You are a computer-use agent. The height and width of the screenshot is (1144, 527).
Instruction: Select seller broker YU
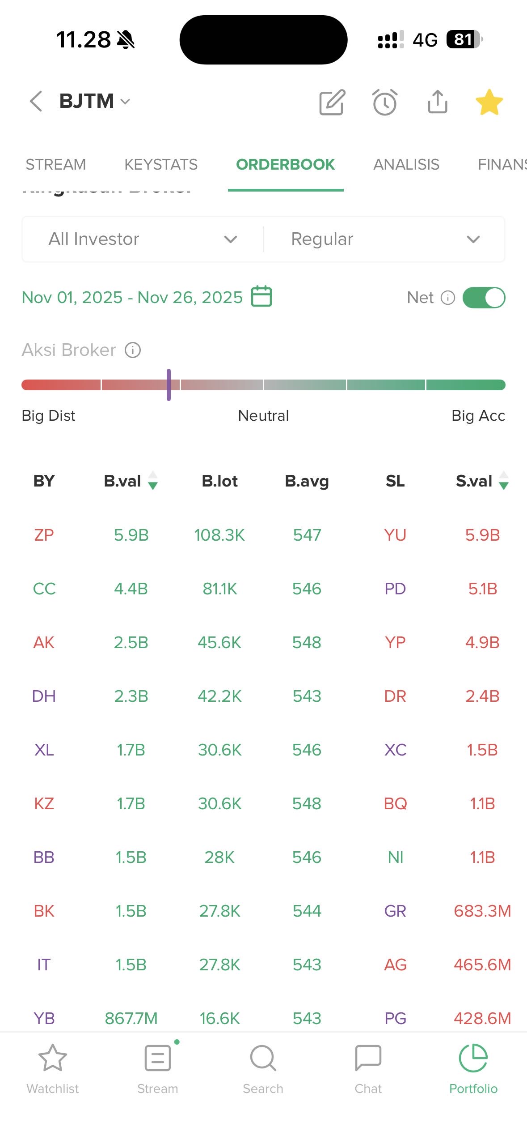[395, 535]
